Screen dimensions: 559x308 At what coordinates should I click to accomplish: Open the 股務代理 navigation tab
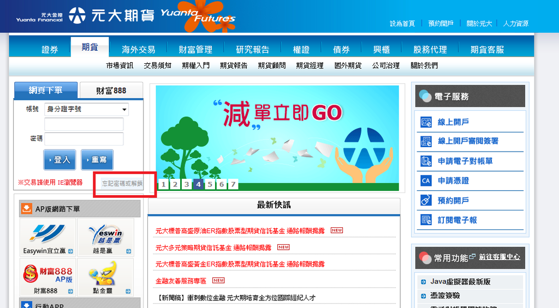click(x=430, y=50)
